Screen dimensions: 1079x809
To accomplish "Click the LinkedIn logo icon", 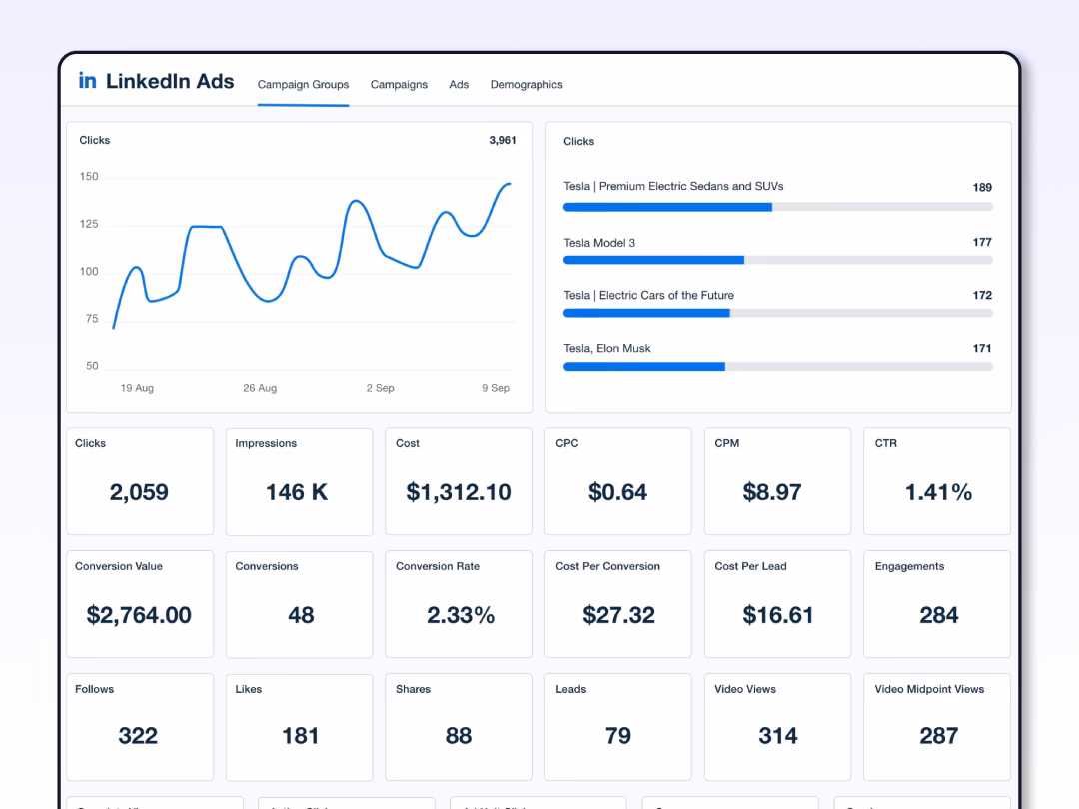I will (87, 81).
